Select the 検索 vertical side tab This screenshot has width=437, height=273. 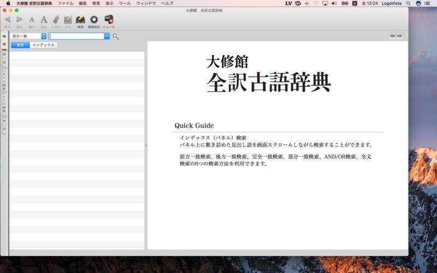coord(4,40)
